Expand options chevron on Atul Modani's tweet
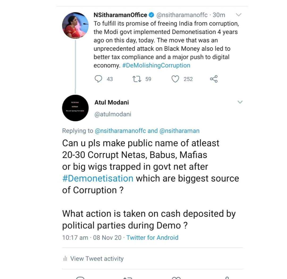This screenshot has width=287, height=279. (x=240, y=102)
